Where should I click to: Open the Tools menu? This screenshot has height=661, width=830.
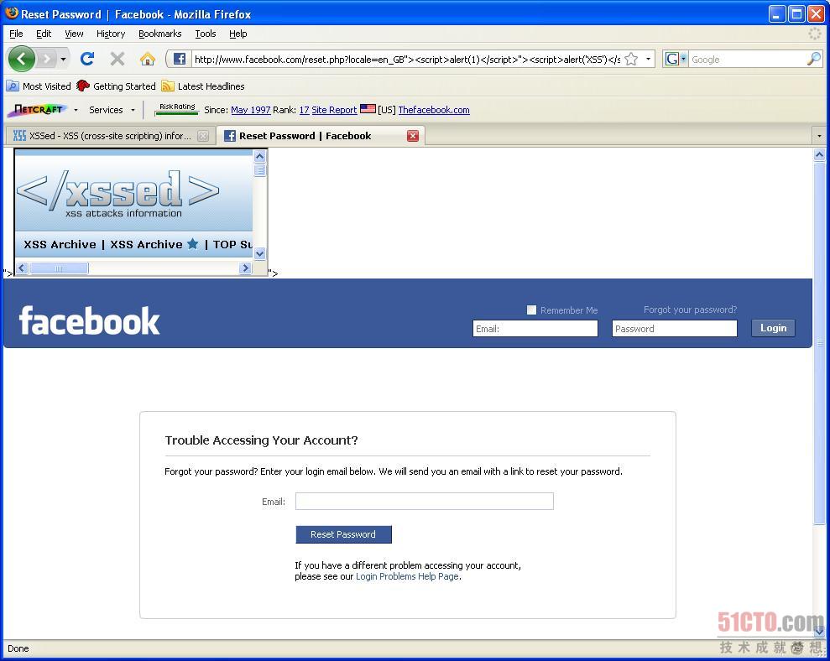206,34
